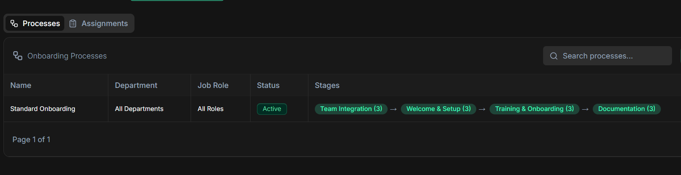Screen dimensions: 681x175
Task: Sort by the Name column header
Action: (x=21, y=85)
